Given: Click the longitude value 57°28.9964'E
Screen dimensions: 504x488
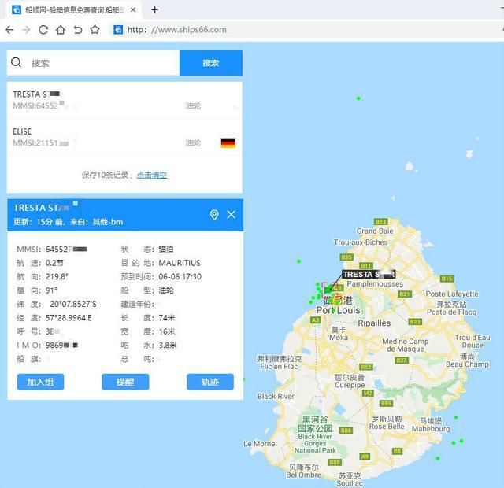Looking at the screenshot, I should coord(69,318).
